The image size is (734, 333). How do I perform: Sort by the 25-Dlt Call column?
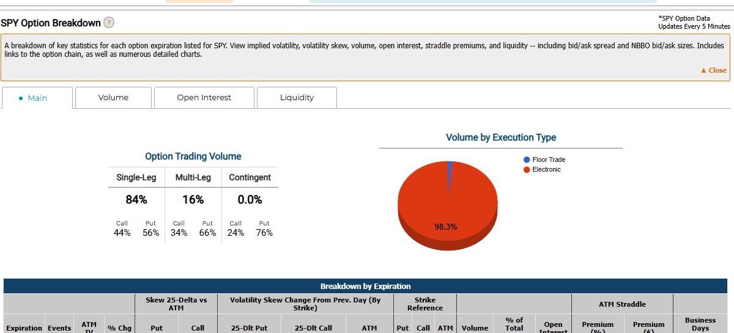click(x=313, y=328)
